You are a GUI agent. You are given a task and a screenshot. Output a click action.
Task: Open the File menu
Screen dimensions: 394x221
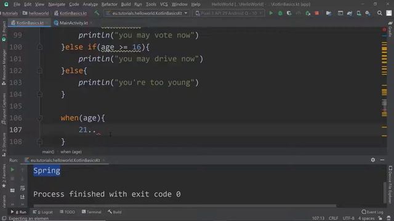coord(17,4)
